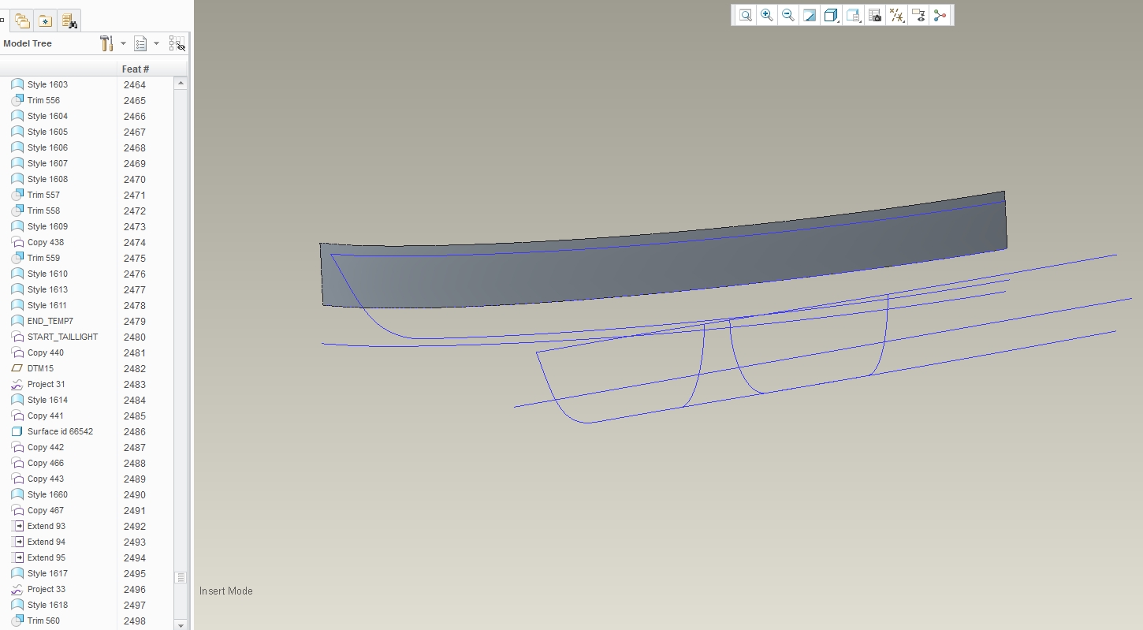The image size is (1143, 630).
Task: Click the Style 1604 surface icon
Action: pyautogui.click(x=17, y=116)
